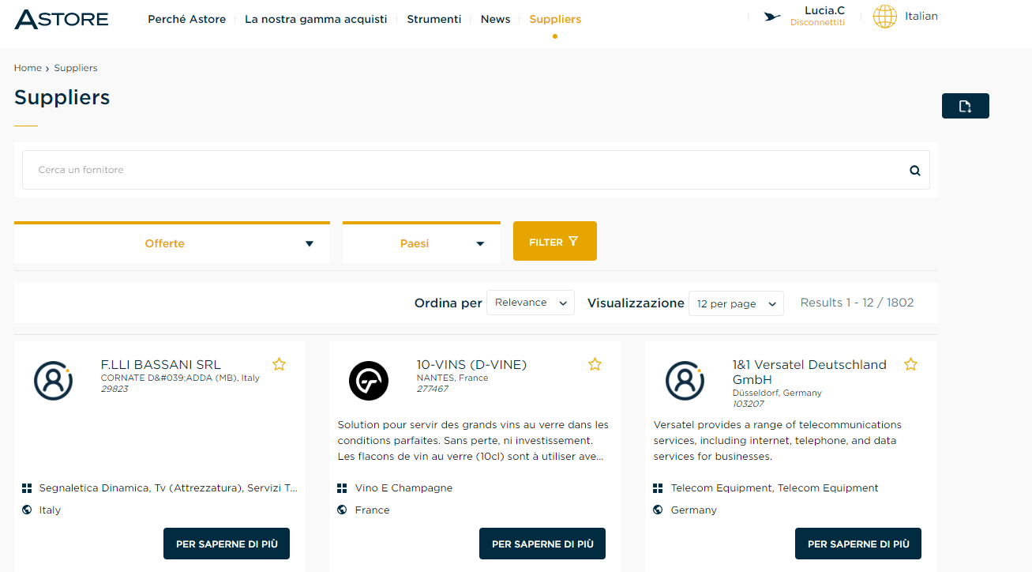The width and height of the screenshot is (1032, 572).
Task: Favorite F.LLI BASSANI SRL with star
Action: [279, 364]
